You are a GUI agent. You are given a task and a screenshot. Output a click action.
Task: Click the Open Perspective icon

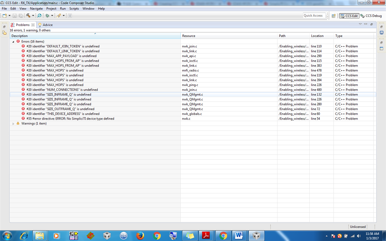click(334, 16)
